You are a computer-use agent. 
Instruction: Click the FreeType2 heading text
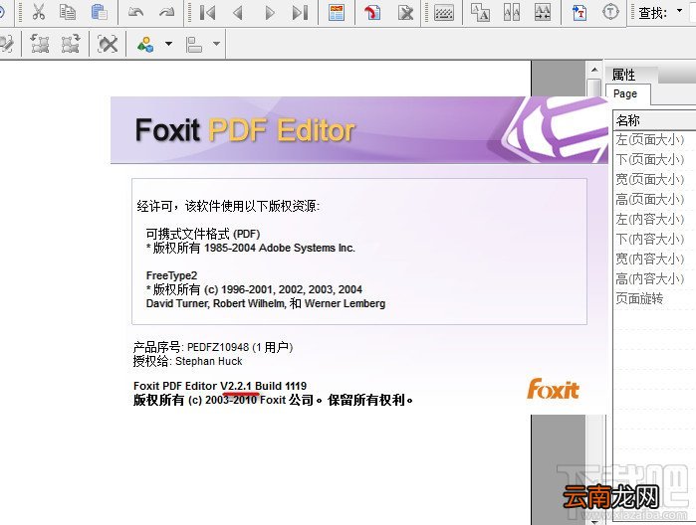click(x=171, y=275)
